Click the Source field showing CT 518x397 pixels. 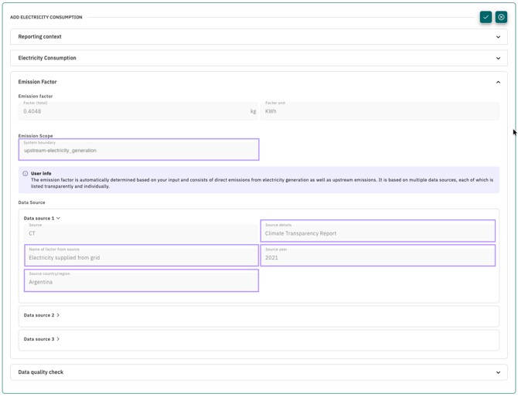(x=139, y=231)
